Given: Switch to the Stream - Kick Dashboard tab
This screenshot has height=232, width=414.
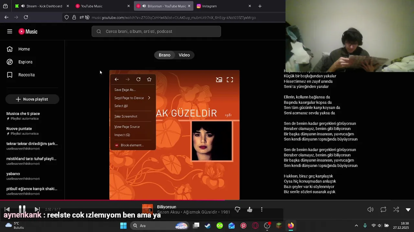Looking at the screenshot, I should point(41,6).
